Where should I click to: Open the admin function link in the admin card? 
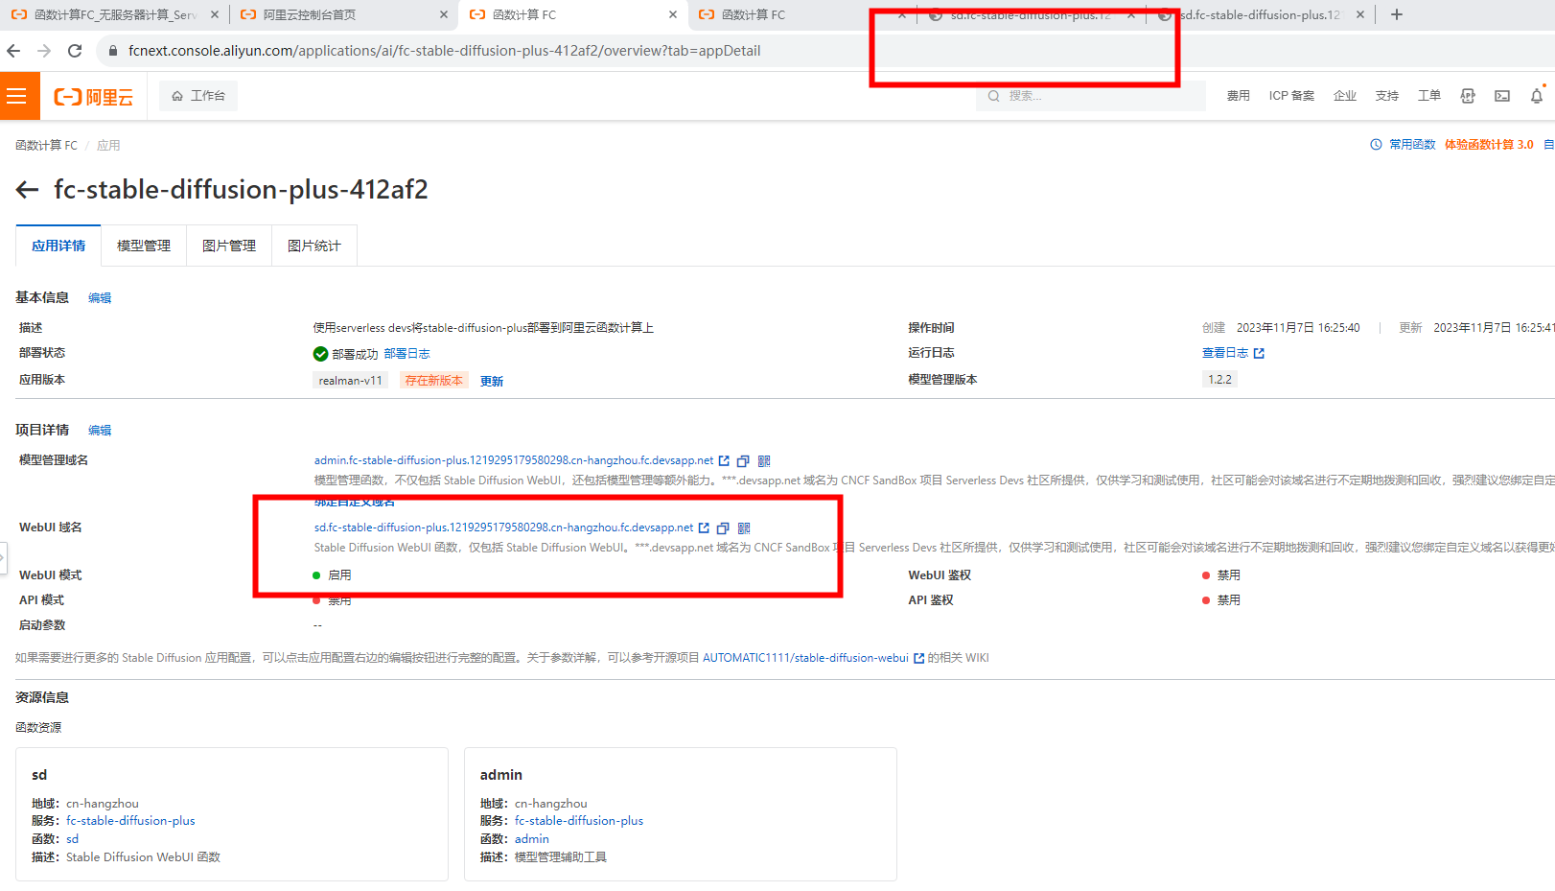pos(532,839)
